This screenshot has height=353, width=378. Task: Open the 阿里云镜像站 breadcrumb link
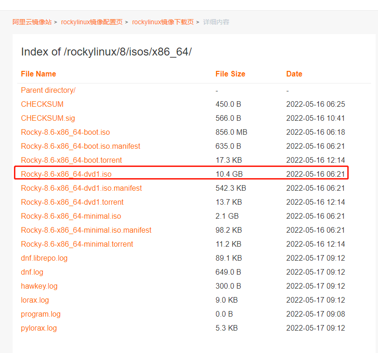coord(32,22)
